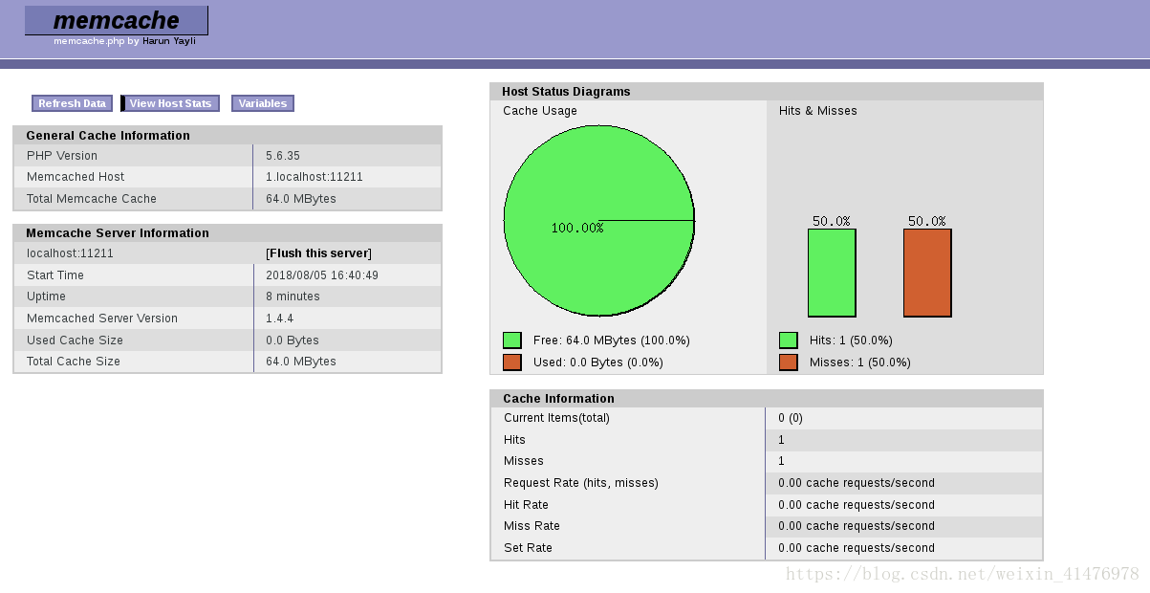Select Memcached Host value 1.localhost:11211
The height and width of the screenshot is (593, 1150).
pos(315,177)
